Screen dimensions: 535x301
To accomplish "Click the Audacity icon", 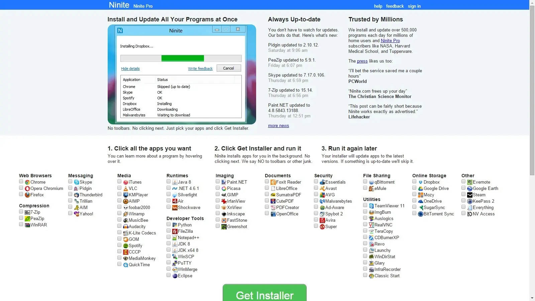I will tap(126, 227).
